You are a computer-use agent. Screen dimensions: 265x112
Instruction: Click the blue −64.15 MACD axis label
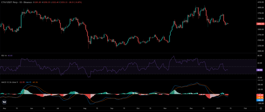coord(260,100)
